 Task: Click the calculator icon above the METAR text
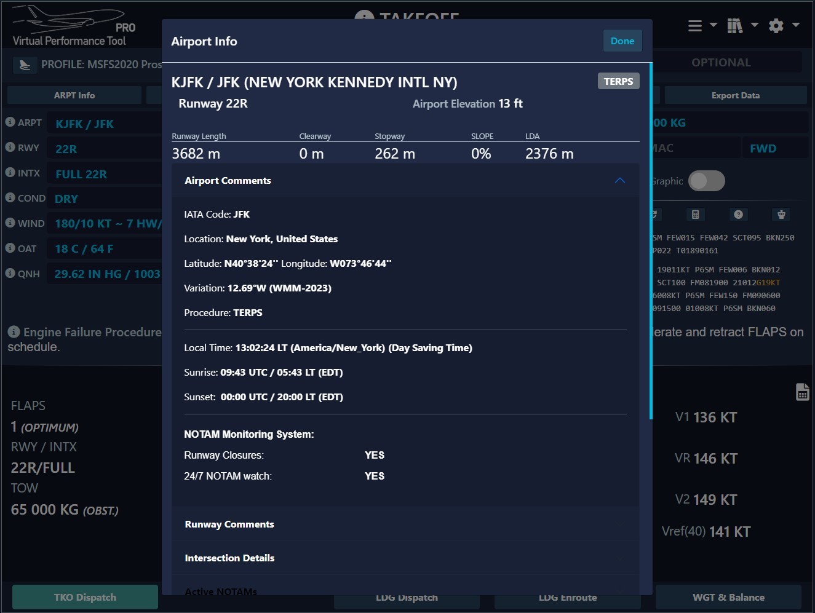[x=695, y=215]
